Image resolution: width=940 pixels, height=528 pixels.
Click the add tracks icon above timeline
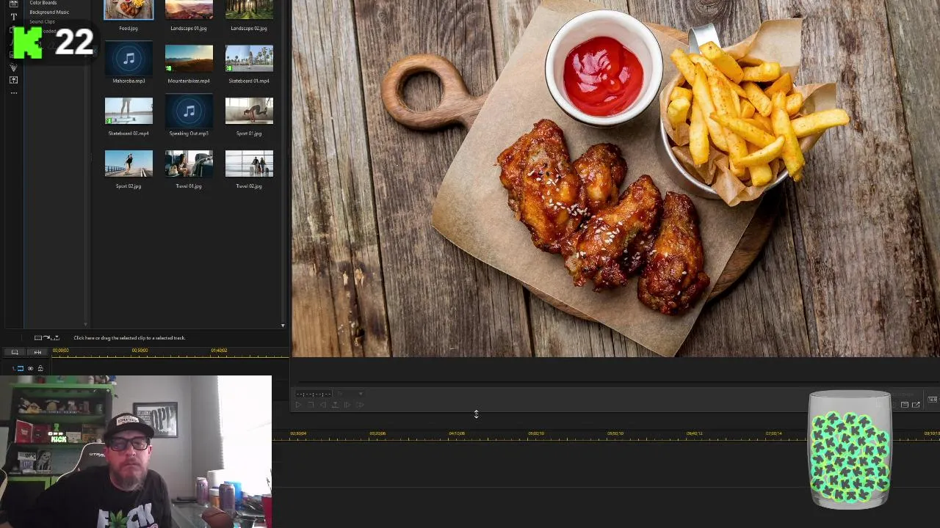coord(15,352)
